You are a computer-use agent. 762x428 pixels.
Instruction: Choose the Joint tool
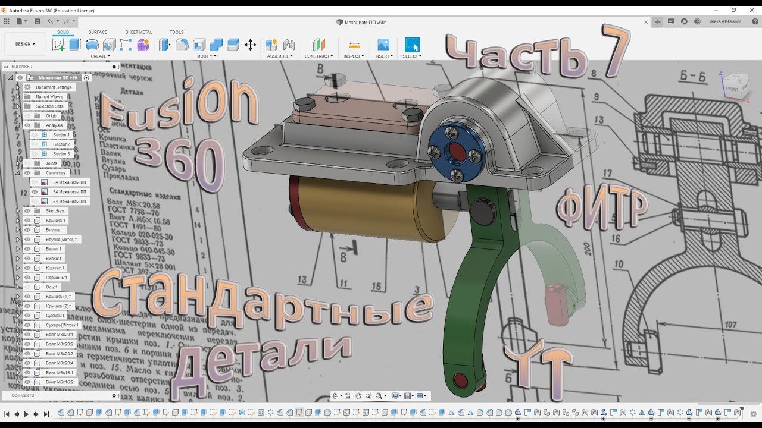click(289, 45)
